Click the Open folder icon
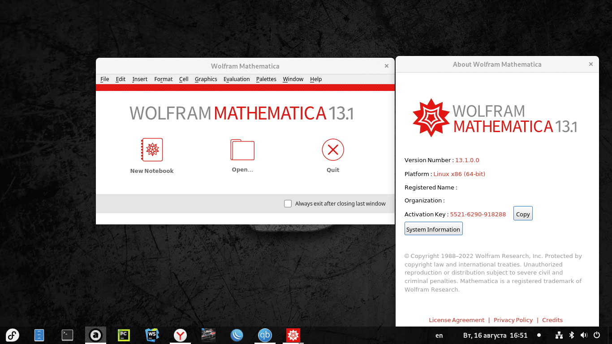The height and width of the screenshot is (344, 612). tap(242, 150)
